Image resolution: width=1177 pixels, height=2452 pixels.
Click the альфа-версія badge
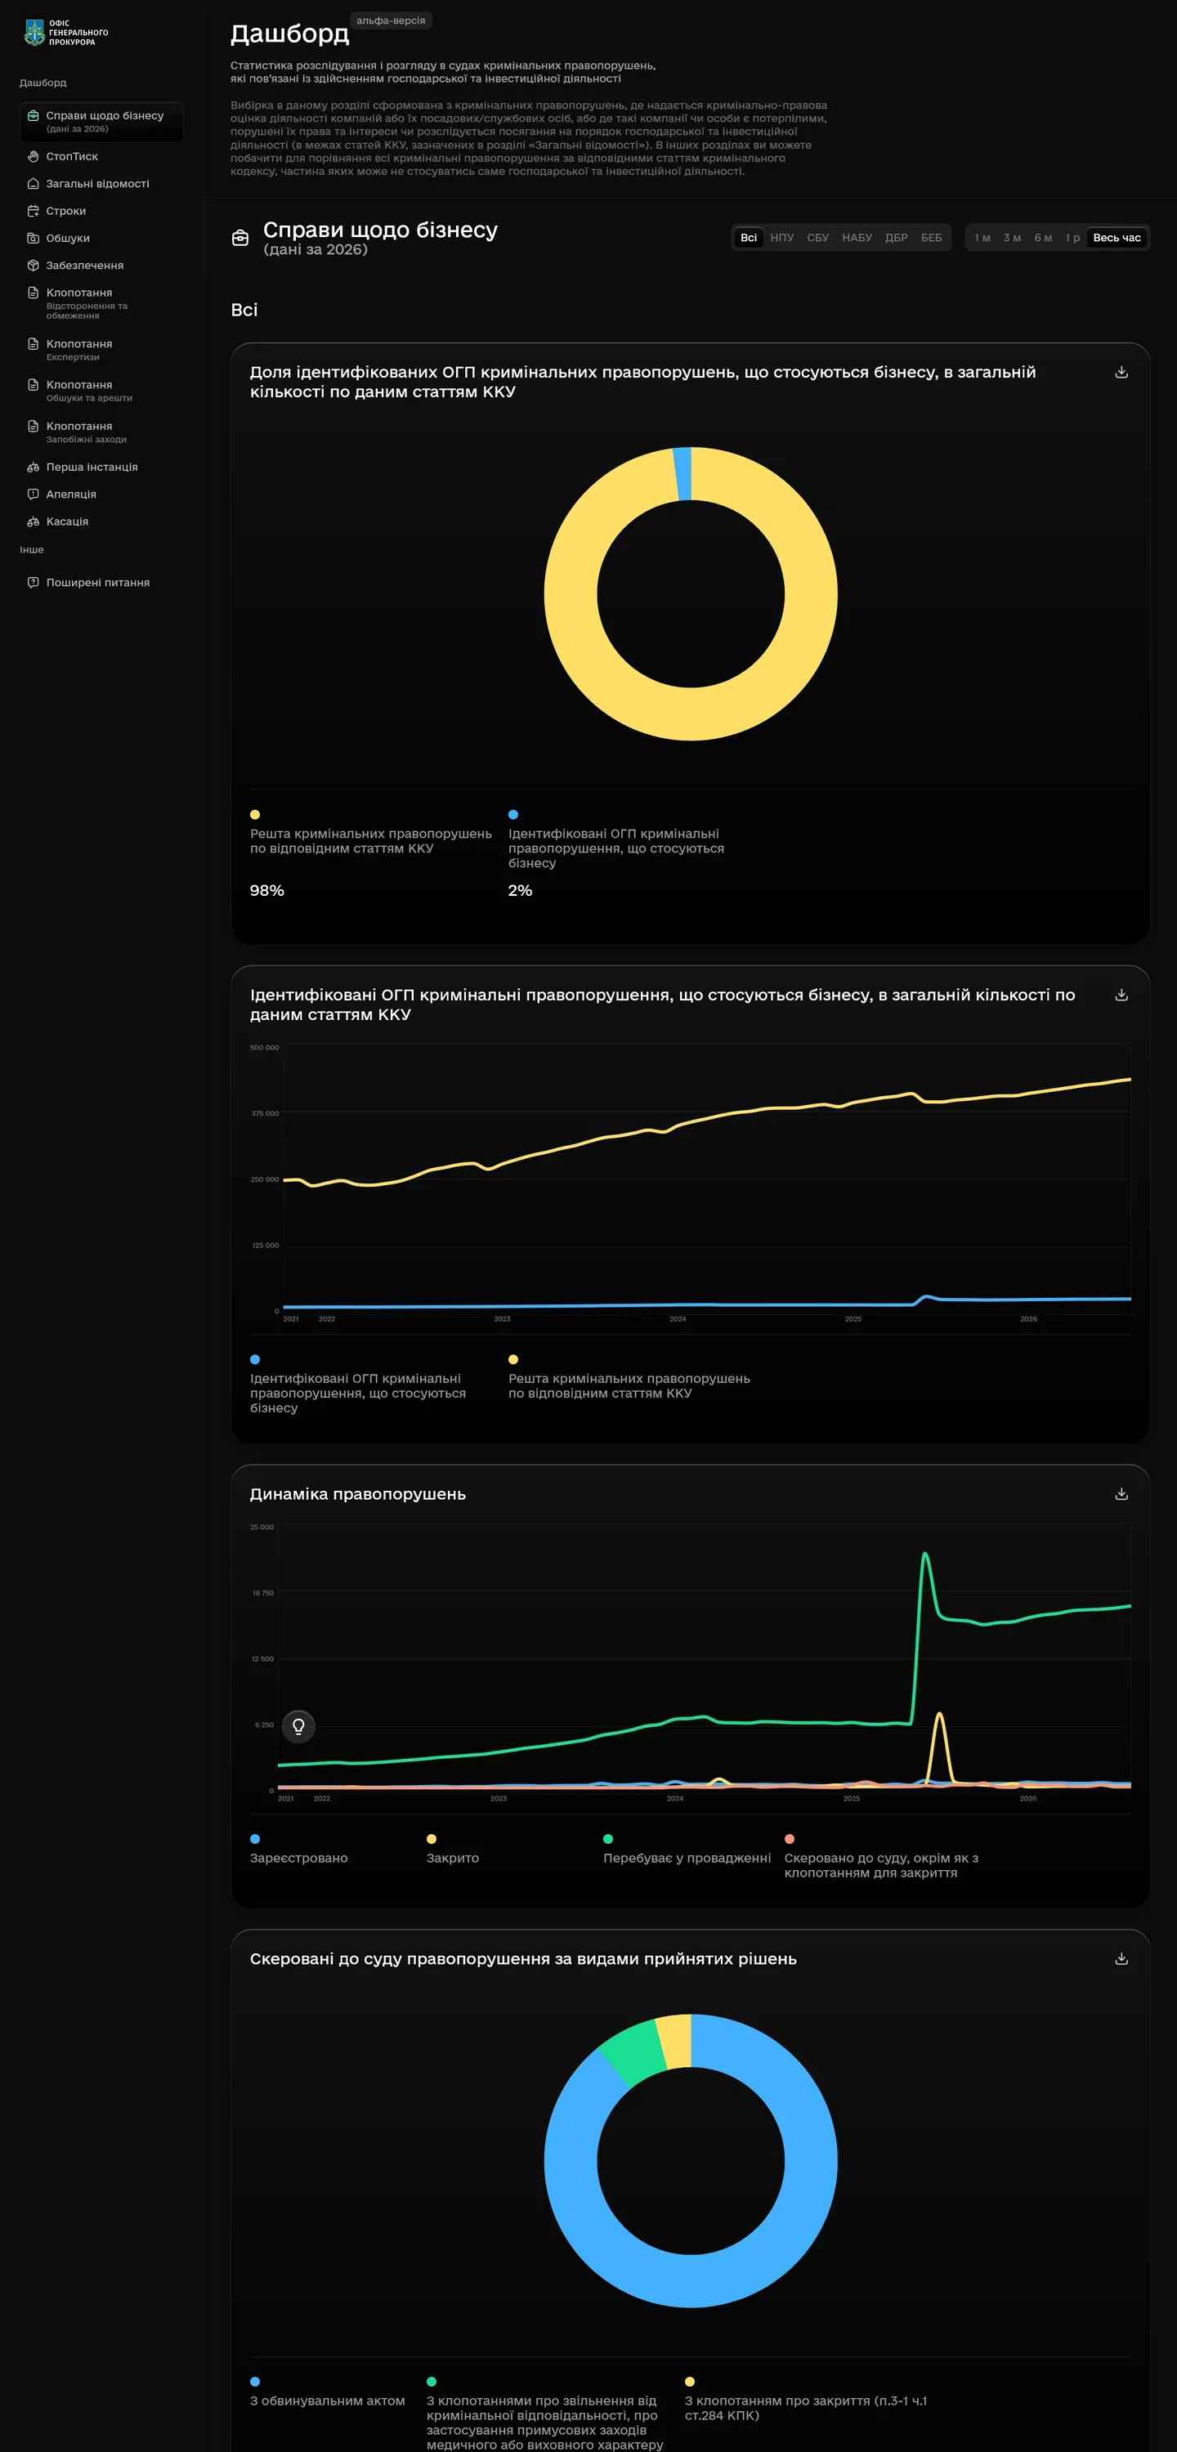coord(392,21)
